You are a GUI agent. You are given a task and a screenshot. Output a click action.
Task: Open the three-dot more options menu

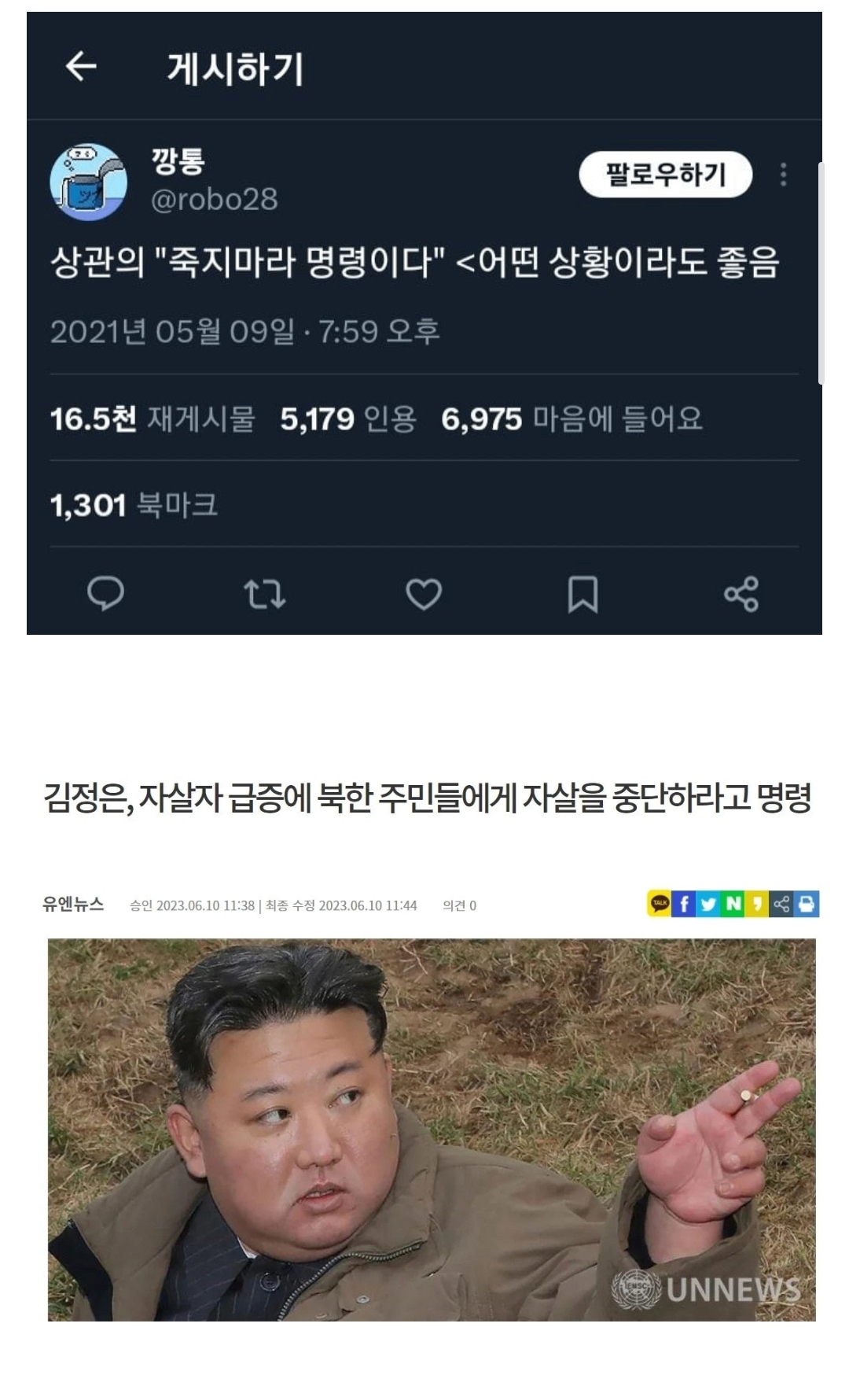click(x=782, y=175)
